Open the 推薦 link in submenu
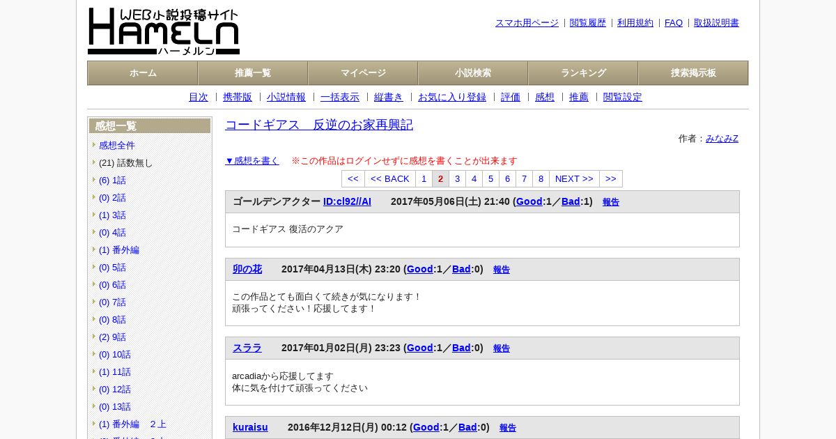The height and width of the screenshot is (439, 836). (x=579, y=98)
